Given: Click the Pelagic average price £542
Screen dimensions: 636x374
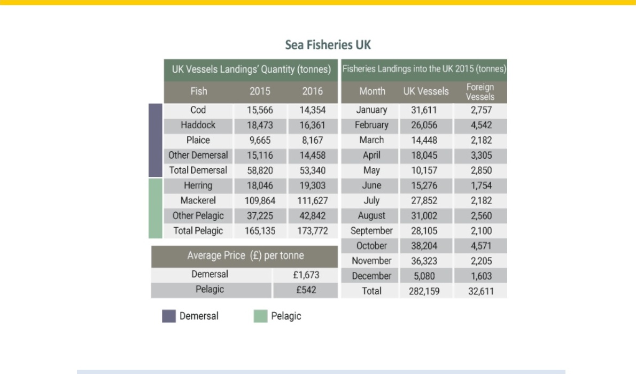Looking at the screenshot, I should click(306, 290).
